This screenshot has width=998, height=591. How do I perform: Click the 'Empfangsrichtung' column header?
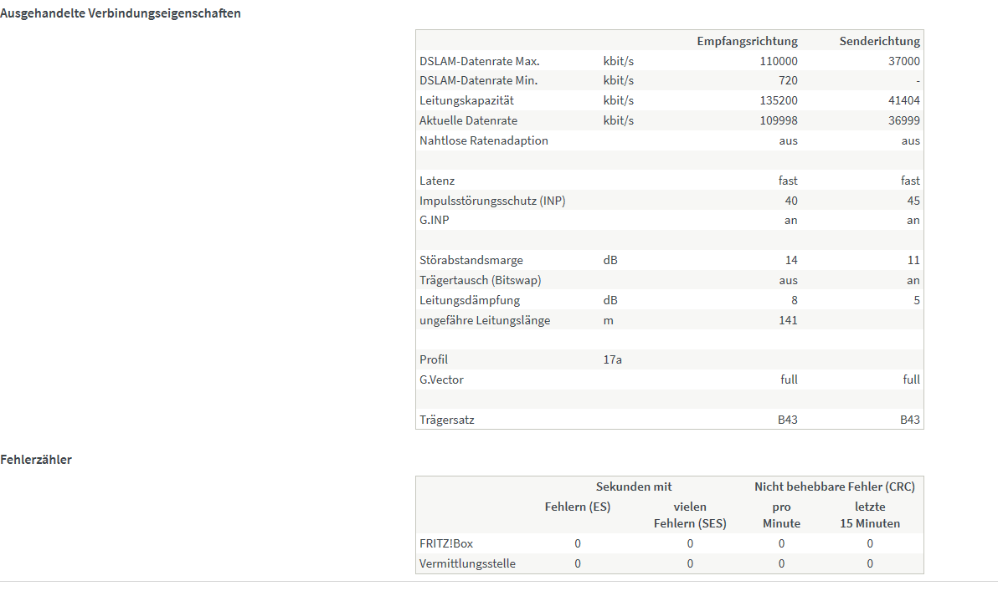click(747, 41)
